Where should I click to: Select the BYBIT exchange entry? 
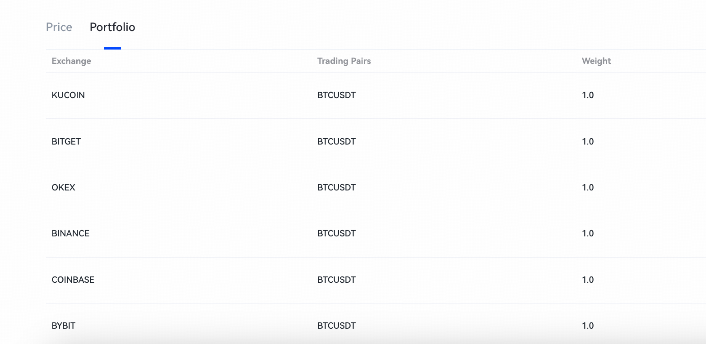(x=64, y=326)
